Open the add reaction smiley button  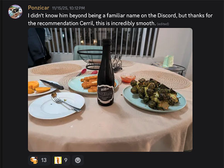(x=78, y=160)
